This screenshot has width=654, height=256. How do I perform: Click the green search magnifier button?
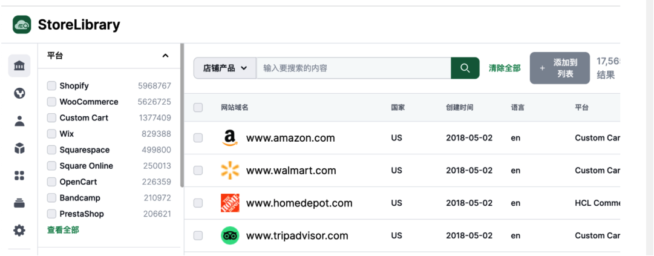(465, 68)
